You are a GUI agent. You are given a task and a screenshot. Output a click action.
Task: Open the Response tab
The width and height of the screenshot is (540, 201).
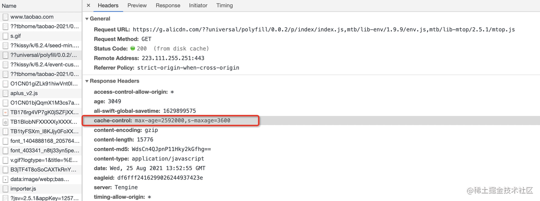coord(168,5)
